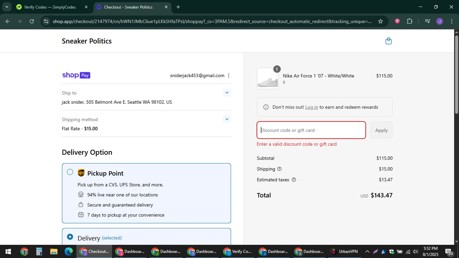This screenshot has height=258, width=459.
Task: View site information icon in address bar
Action: (46, 21)
